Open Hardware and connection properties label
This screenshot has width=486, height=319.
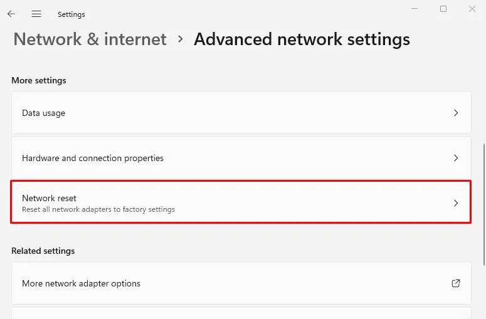click(93, 159)
